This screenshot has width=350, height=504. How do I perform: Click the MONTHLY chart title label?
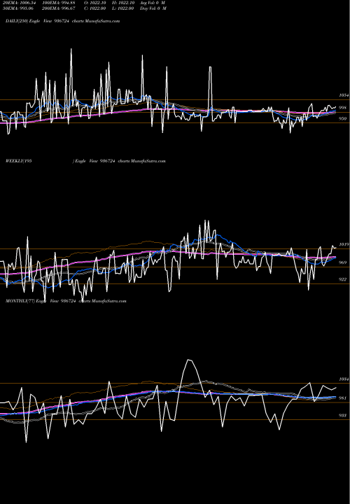pos(66,301)
